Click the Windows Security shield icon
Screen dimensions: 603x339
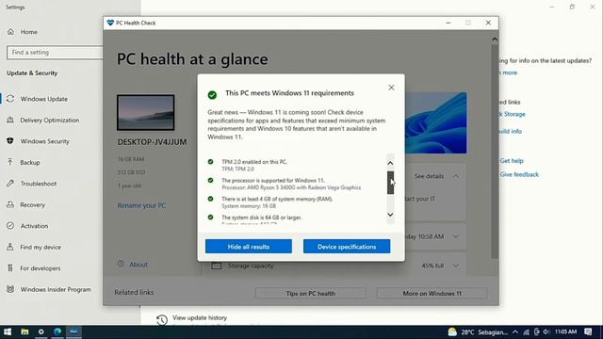[10, 141]
